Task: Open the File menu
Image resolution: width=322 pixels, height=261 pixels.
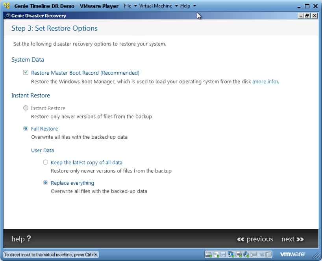Action: (x=128, y=6)
